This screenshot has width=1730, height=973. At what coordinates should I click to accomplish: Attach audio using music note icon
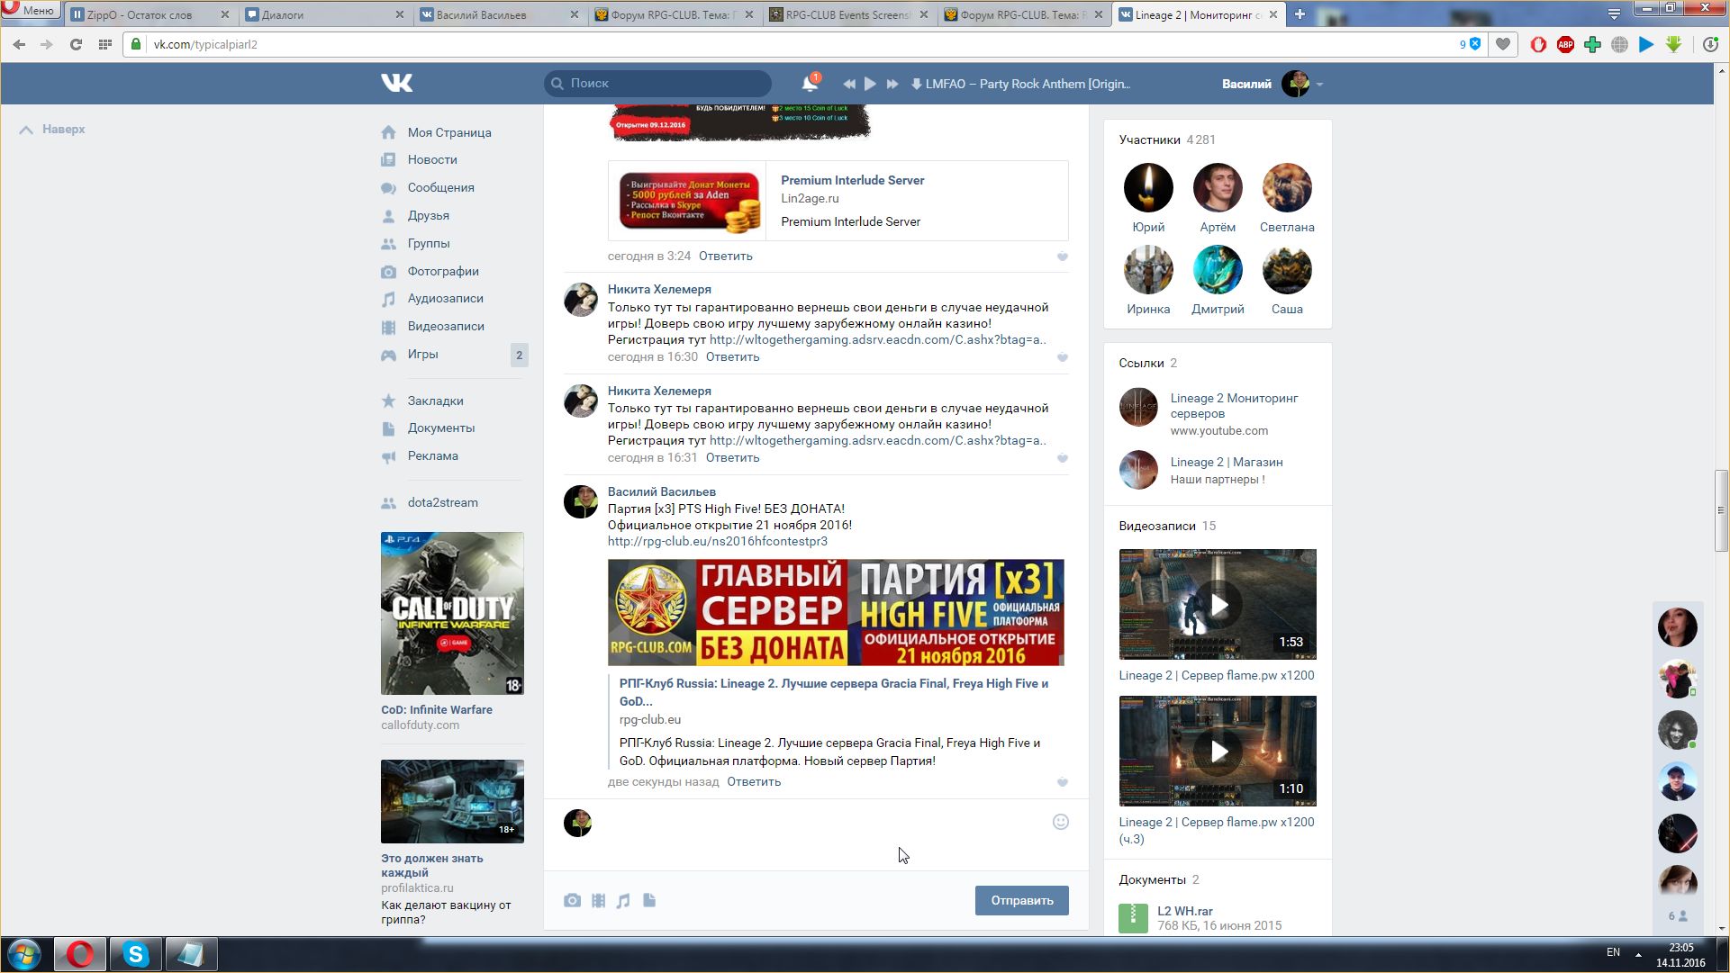click(x=623, y=900)
